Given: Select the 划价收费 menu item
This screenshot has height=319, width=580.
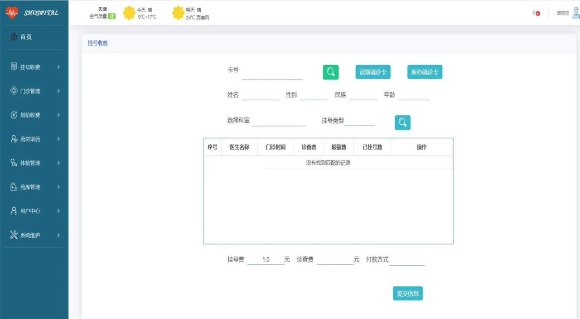Looking at the screenshot, I should click(x=30, y=115).
